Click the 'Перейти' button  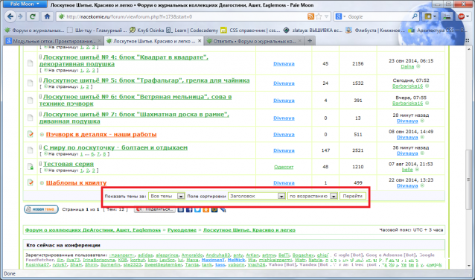tap(353, 196)
